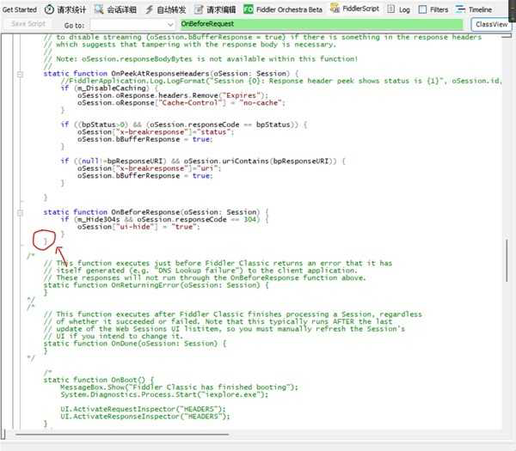
Task: Click the Timeline tab icon
Action: pos(461,9)
